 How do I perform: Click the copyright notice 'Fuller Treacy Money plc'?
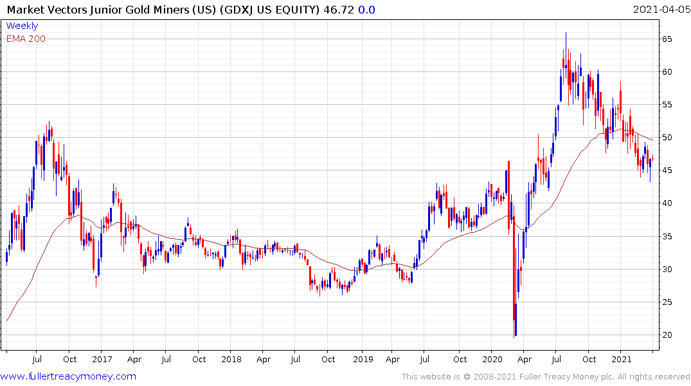(x=566, y=377)
